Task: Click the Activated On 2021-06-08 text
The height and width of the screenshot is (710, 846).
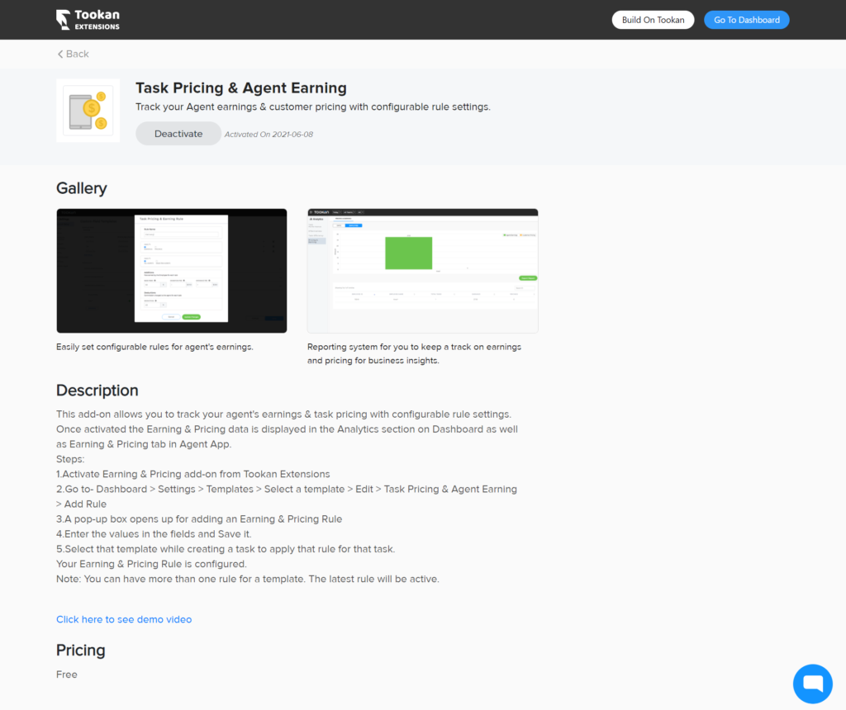Action: click(x=269, y=135)
